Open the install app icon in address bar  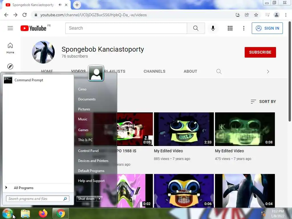point(238,15)
